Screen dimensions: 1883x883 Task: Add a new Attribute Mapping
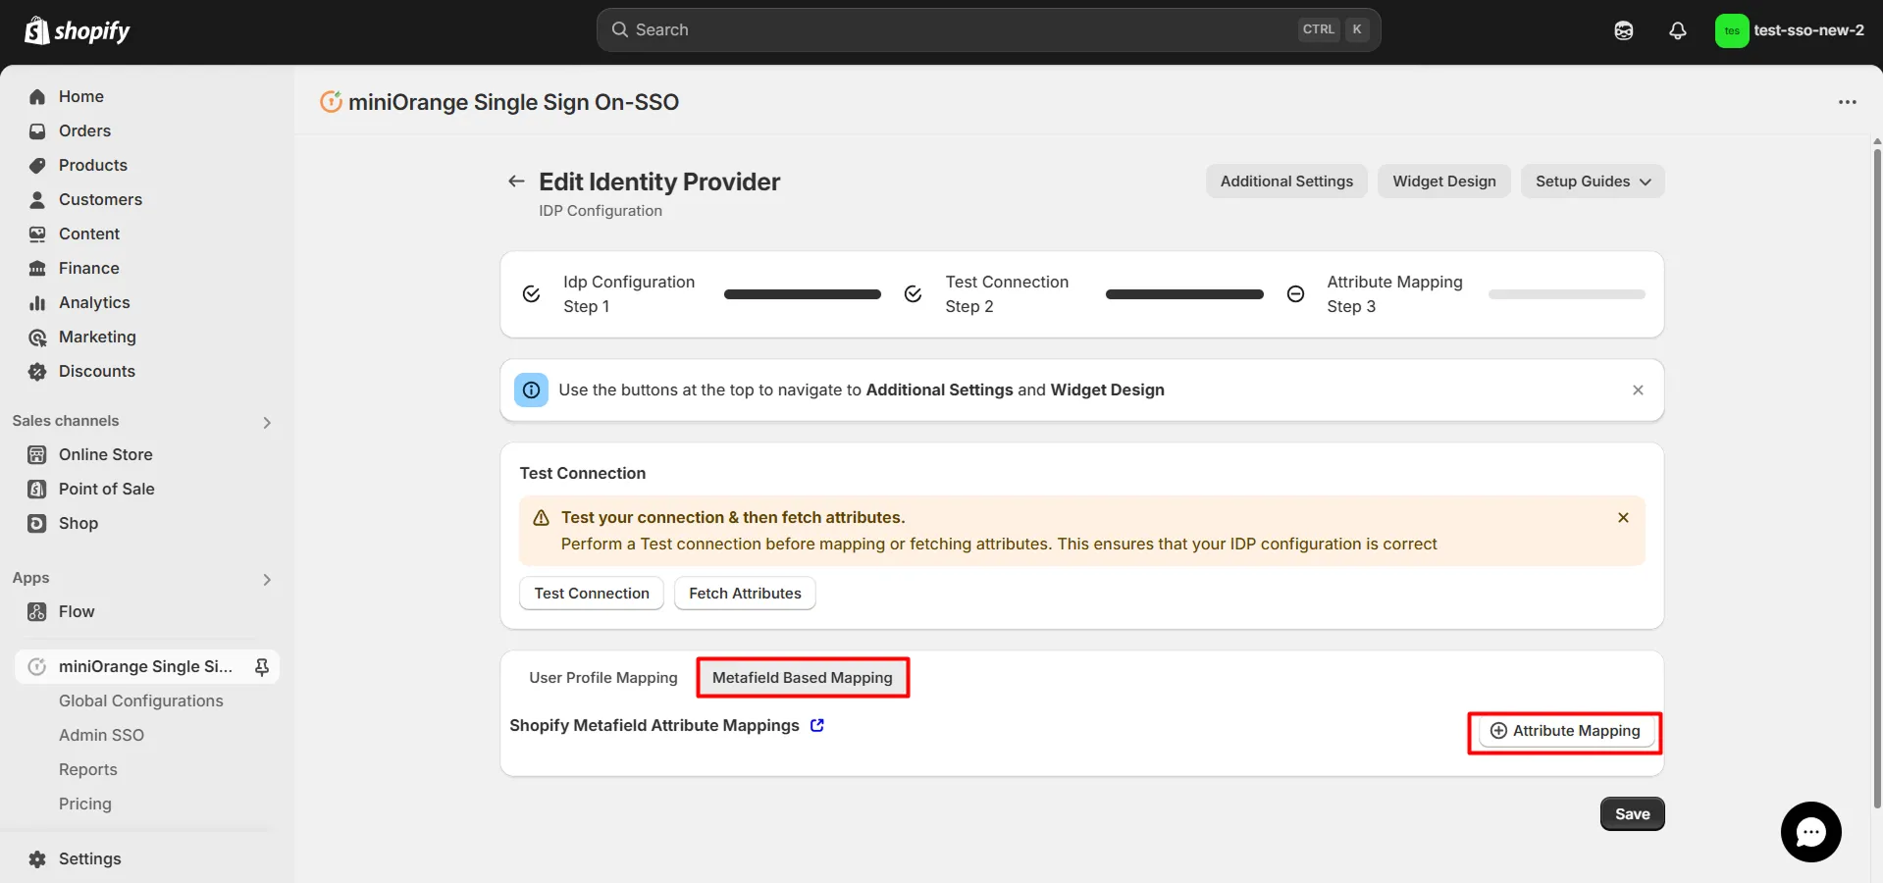(x=1565, y=731)
